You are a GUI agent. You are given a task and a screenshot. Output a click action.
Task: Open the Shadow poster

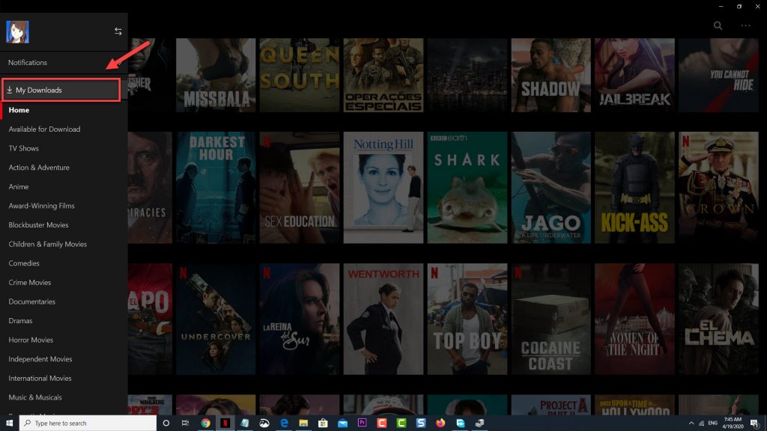(551, 76)
